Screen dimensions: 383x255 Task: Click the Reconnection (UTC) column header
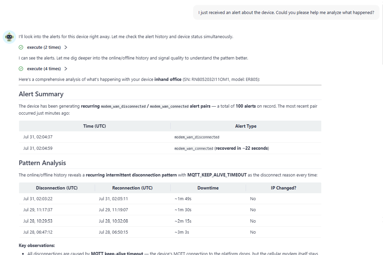pos(132,188)
